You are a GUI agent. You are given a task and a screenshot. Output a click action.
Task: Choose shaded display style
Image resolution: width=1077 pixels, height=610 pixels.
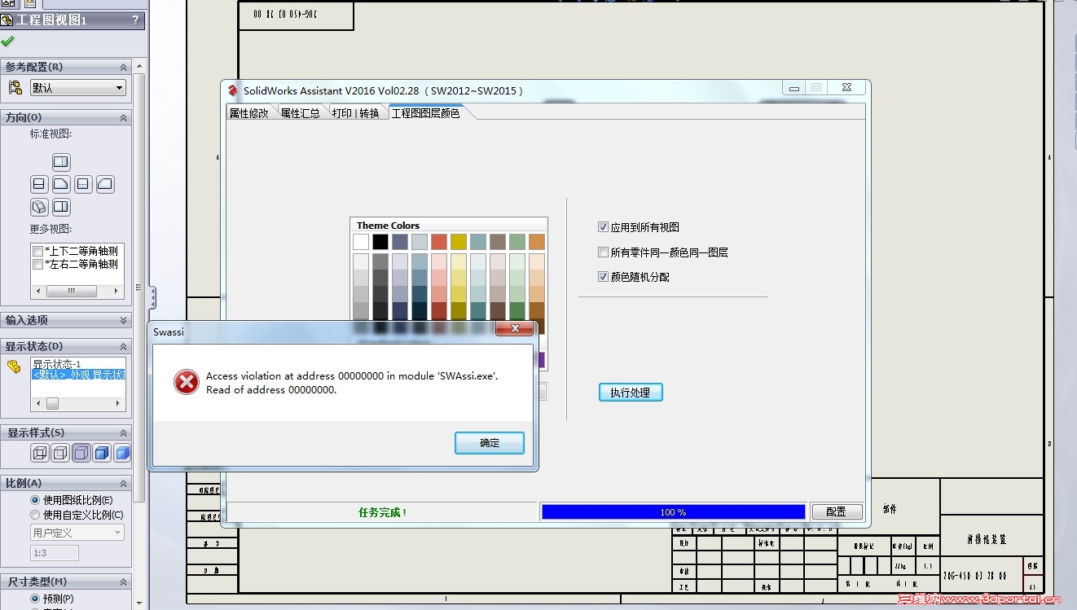tap(122, 453)
